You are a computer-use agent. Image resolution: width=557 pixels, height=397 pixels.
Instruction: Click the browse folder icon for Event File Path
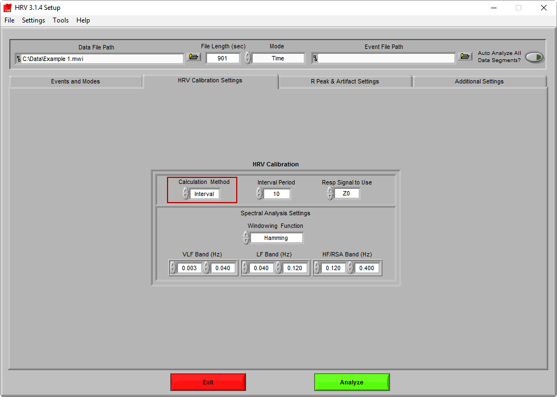click(x=465, y=57)
